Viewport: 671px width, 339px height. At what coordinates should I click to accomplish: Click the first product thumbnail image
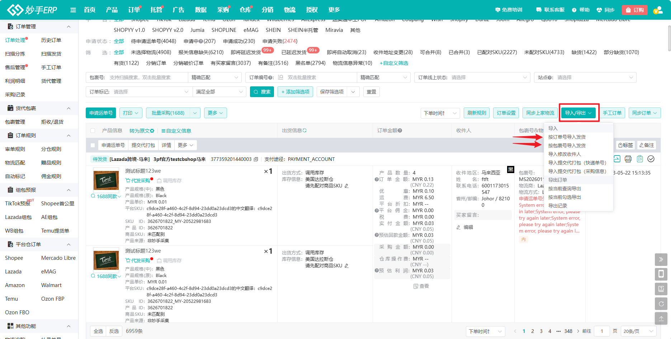click(x=106, y=180)
